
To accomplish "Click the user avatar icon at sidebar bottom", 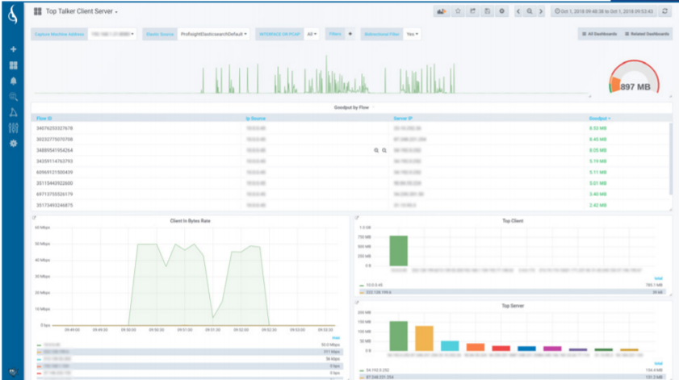I will [x=14, y=372].
